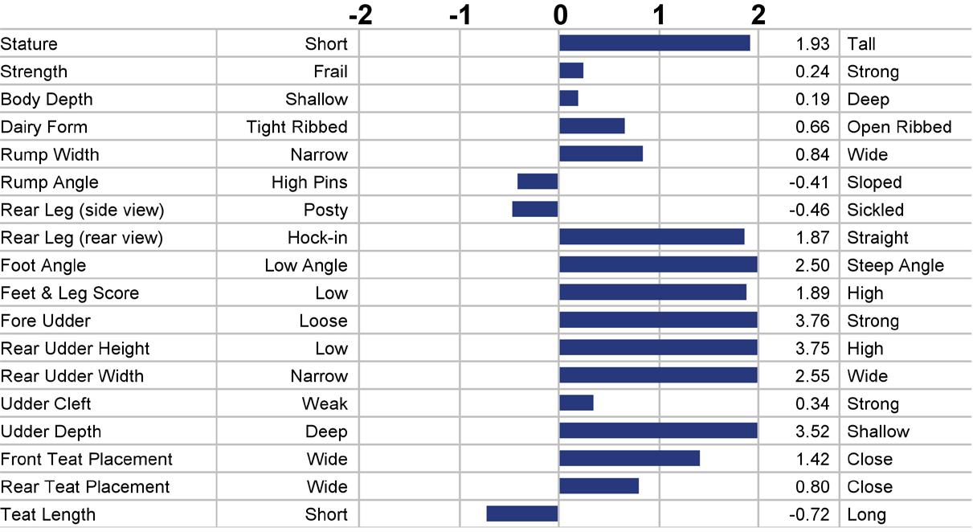The height and width of the screenshot is (532, 973).
Task: Click Front Teat Placement value 1.42
Action: pos(812,459)
